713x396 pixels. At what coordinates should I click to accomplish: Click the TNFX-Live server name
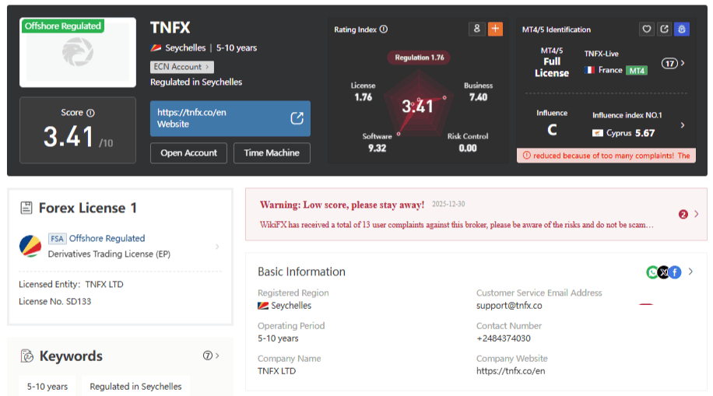(601, 54)
